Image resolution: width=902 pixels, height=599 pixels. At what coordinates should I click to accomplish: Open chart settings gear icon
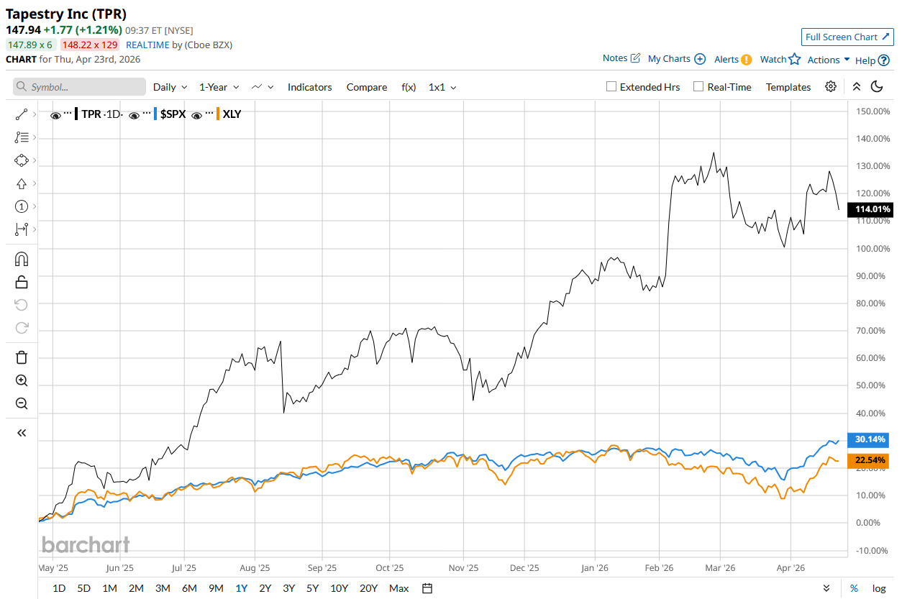pos(831,86)
